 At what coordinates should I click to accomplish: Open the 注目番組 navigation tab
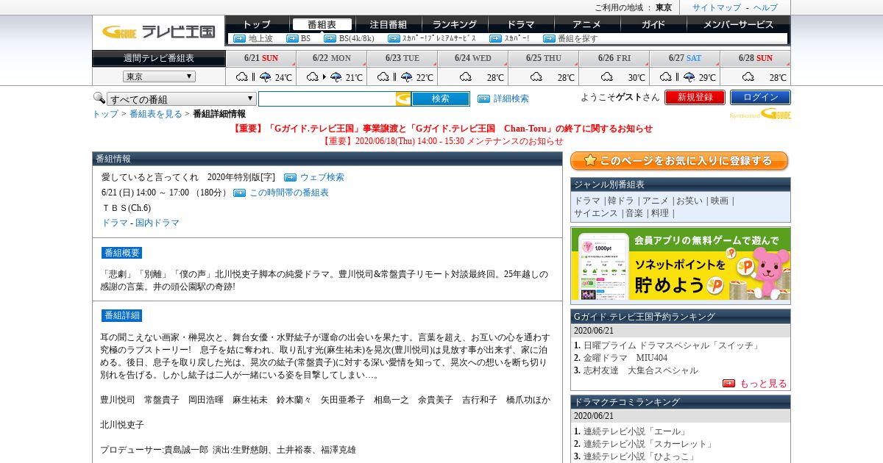(388, 24)
